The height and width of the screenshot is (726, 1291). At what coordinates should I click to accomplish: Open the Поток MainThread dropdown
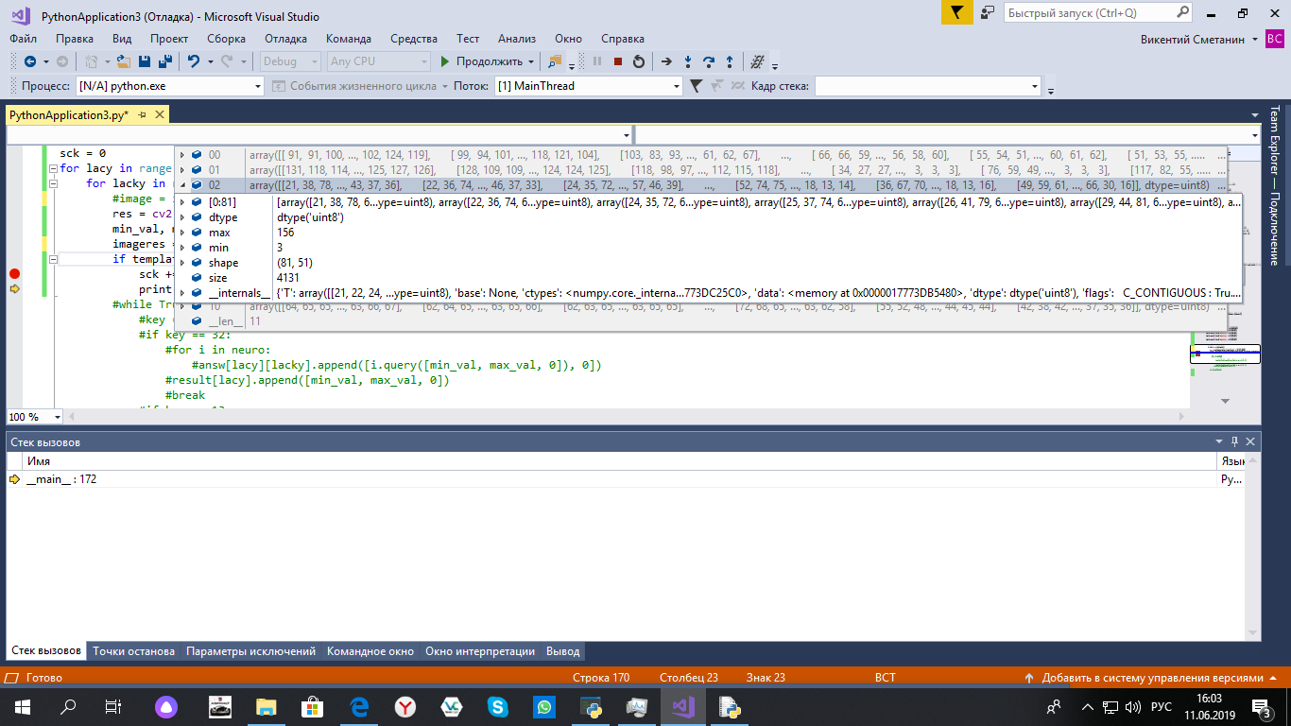pos(676,86)
